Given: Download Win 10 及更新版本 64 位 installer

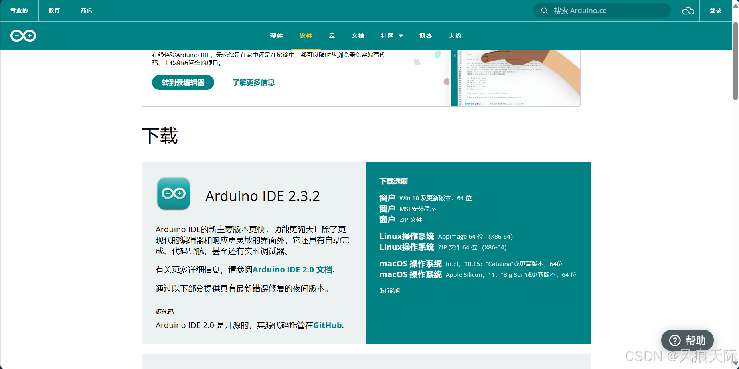Looking at the screenshot, I should point(425,198).
